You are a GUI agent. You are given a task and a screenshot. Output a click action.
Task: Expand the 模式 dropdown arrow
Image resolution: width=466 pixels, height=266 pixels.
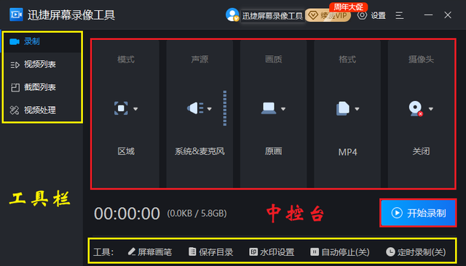click(135, 109)
